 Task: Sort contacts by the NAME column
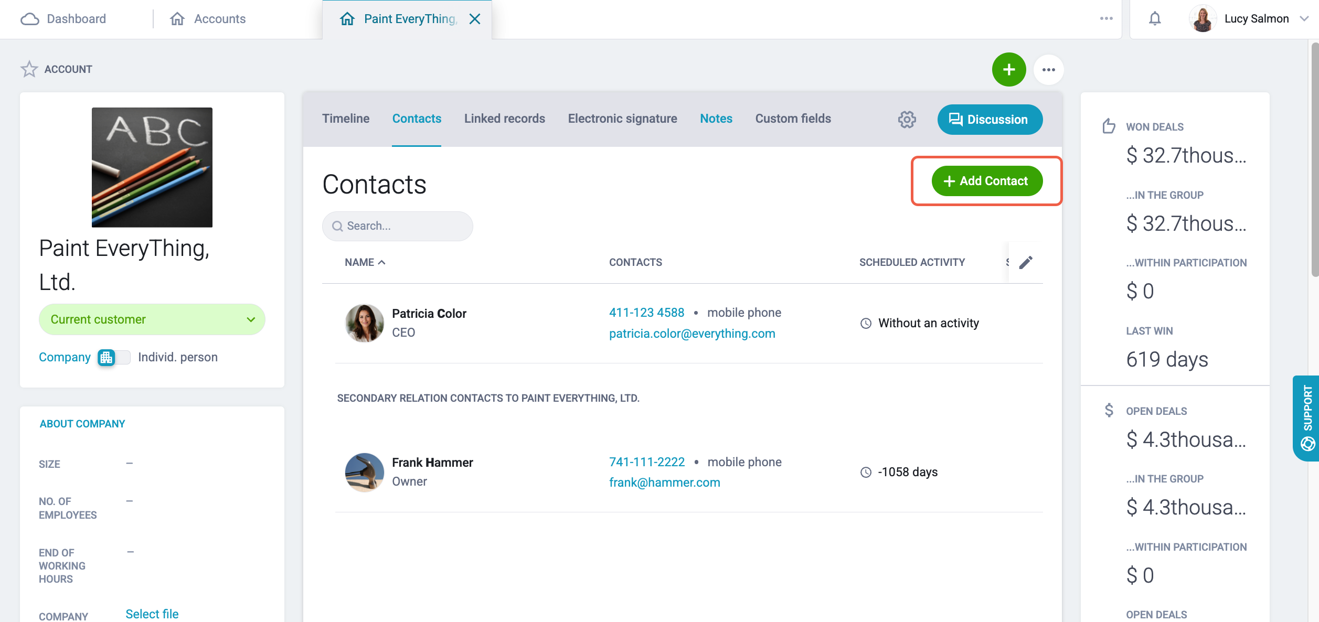pyautogui.click(x=365, y=262)
